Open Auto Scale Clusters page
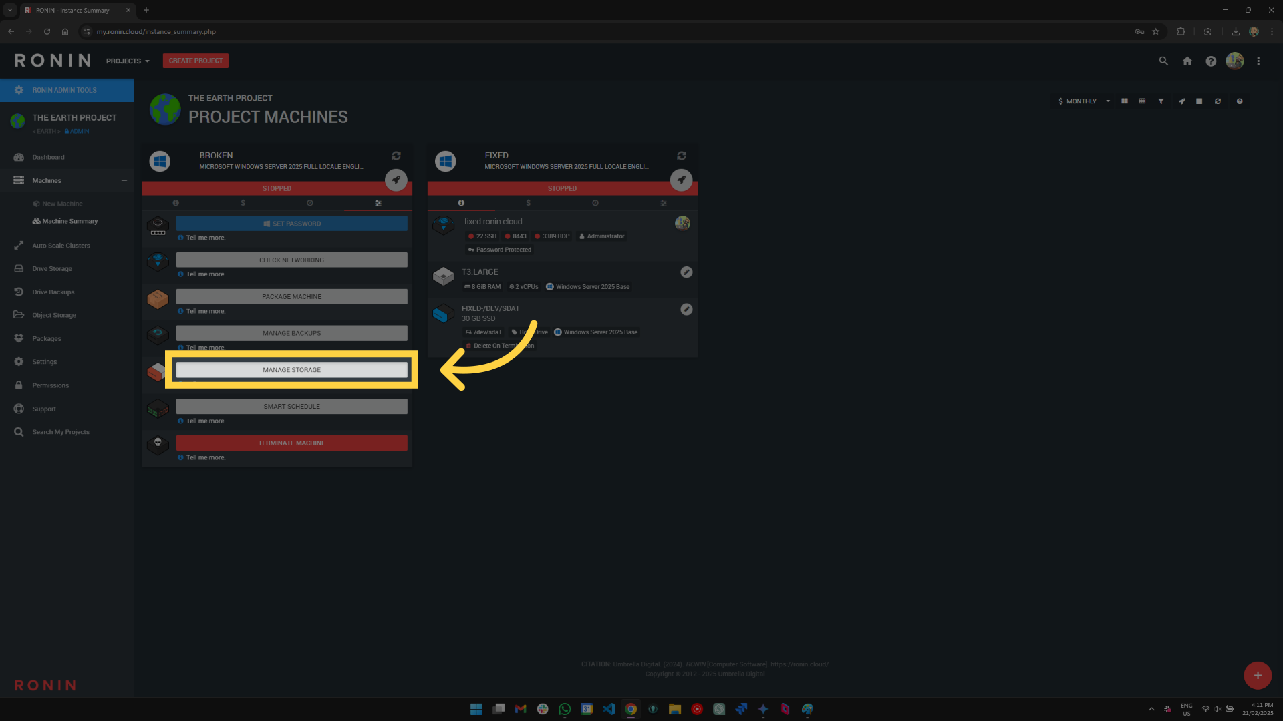 (x=61, y=246)
